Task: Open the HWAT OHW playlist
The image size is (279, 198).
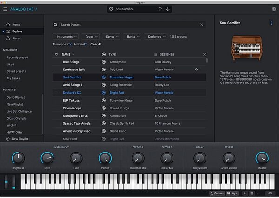Action: coord(14,132)
